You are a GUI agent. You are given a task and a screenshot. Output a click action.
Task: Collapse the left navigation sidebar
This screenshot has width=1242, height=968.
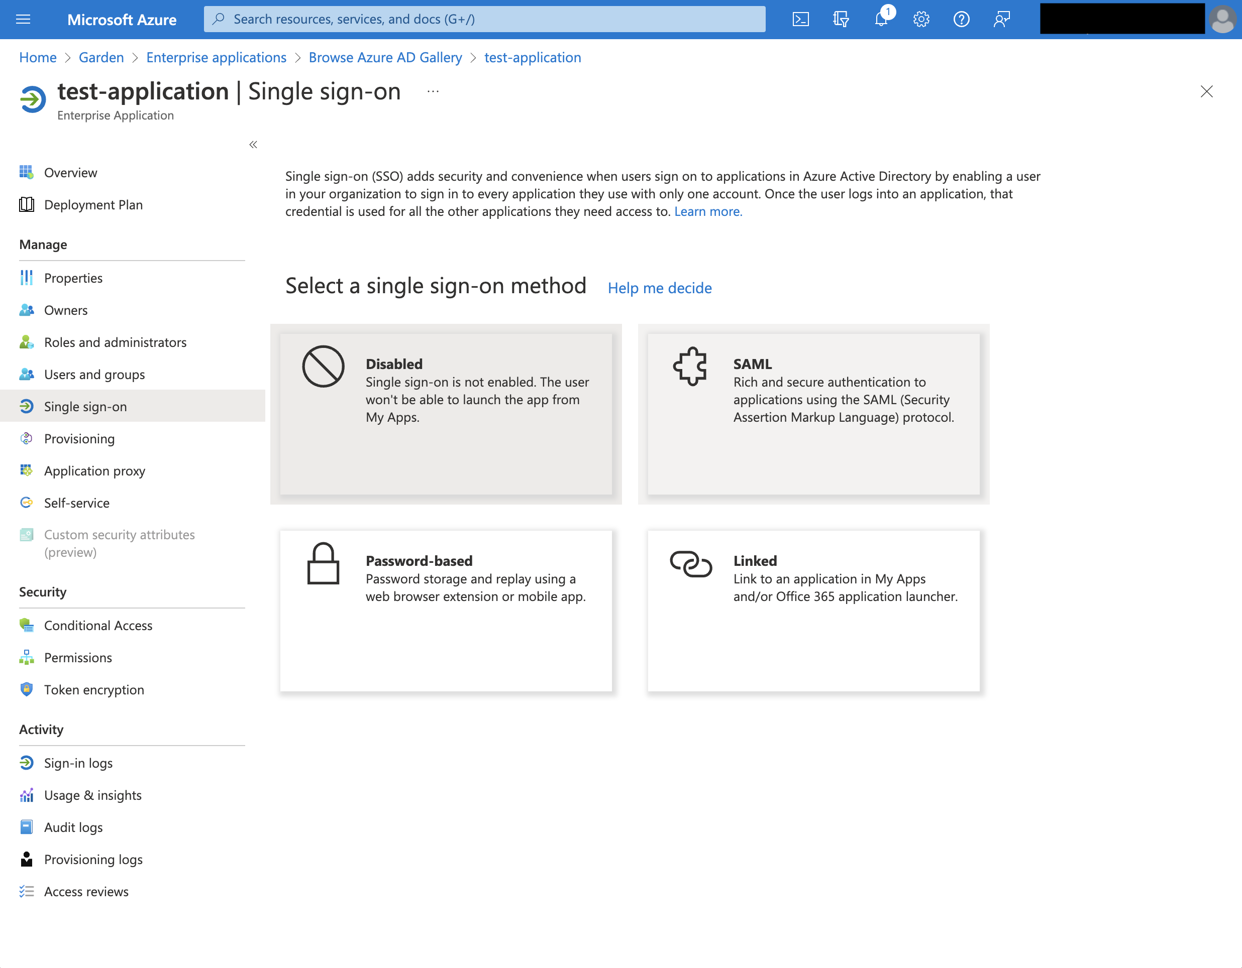point(253,145)
